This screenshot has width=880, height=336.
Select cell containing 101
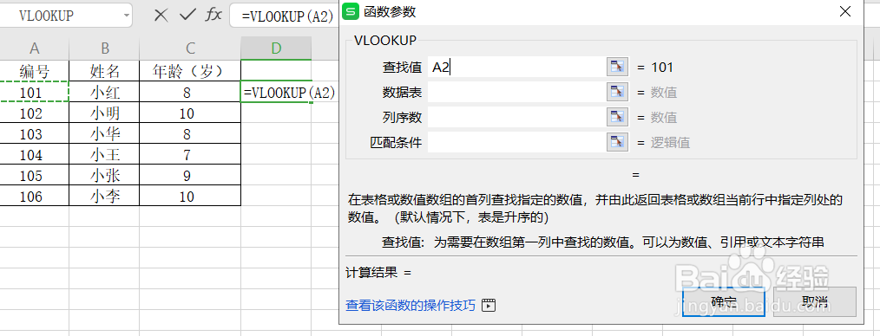(34, 92)
